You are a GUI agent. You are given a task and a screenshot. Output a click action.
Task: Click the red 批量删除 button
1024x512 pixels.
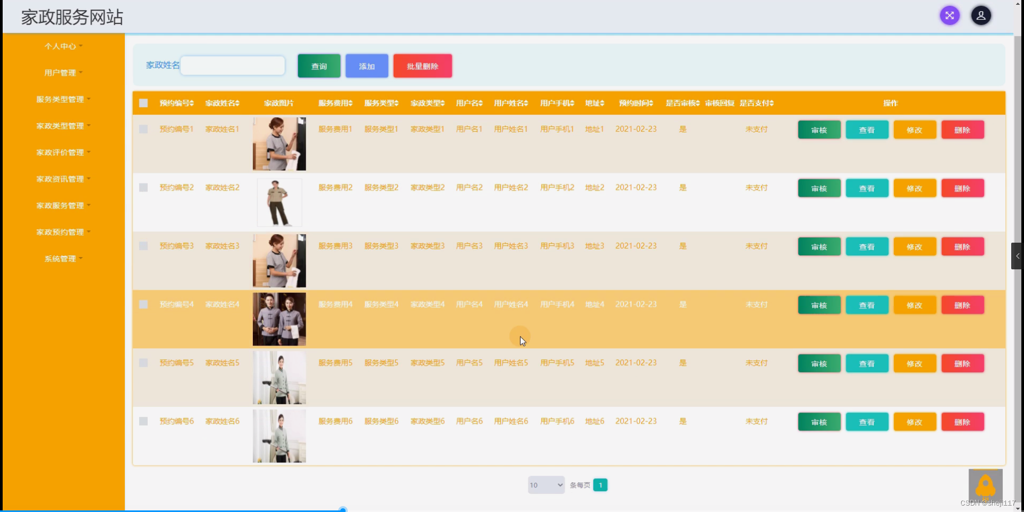[x=422, y=66]
